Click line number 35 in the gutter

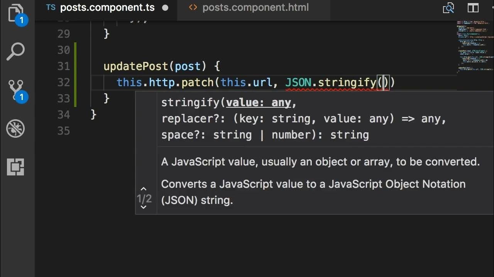tap(63, 131)
